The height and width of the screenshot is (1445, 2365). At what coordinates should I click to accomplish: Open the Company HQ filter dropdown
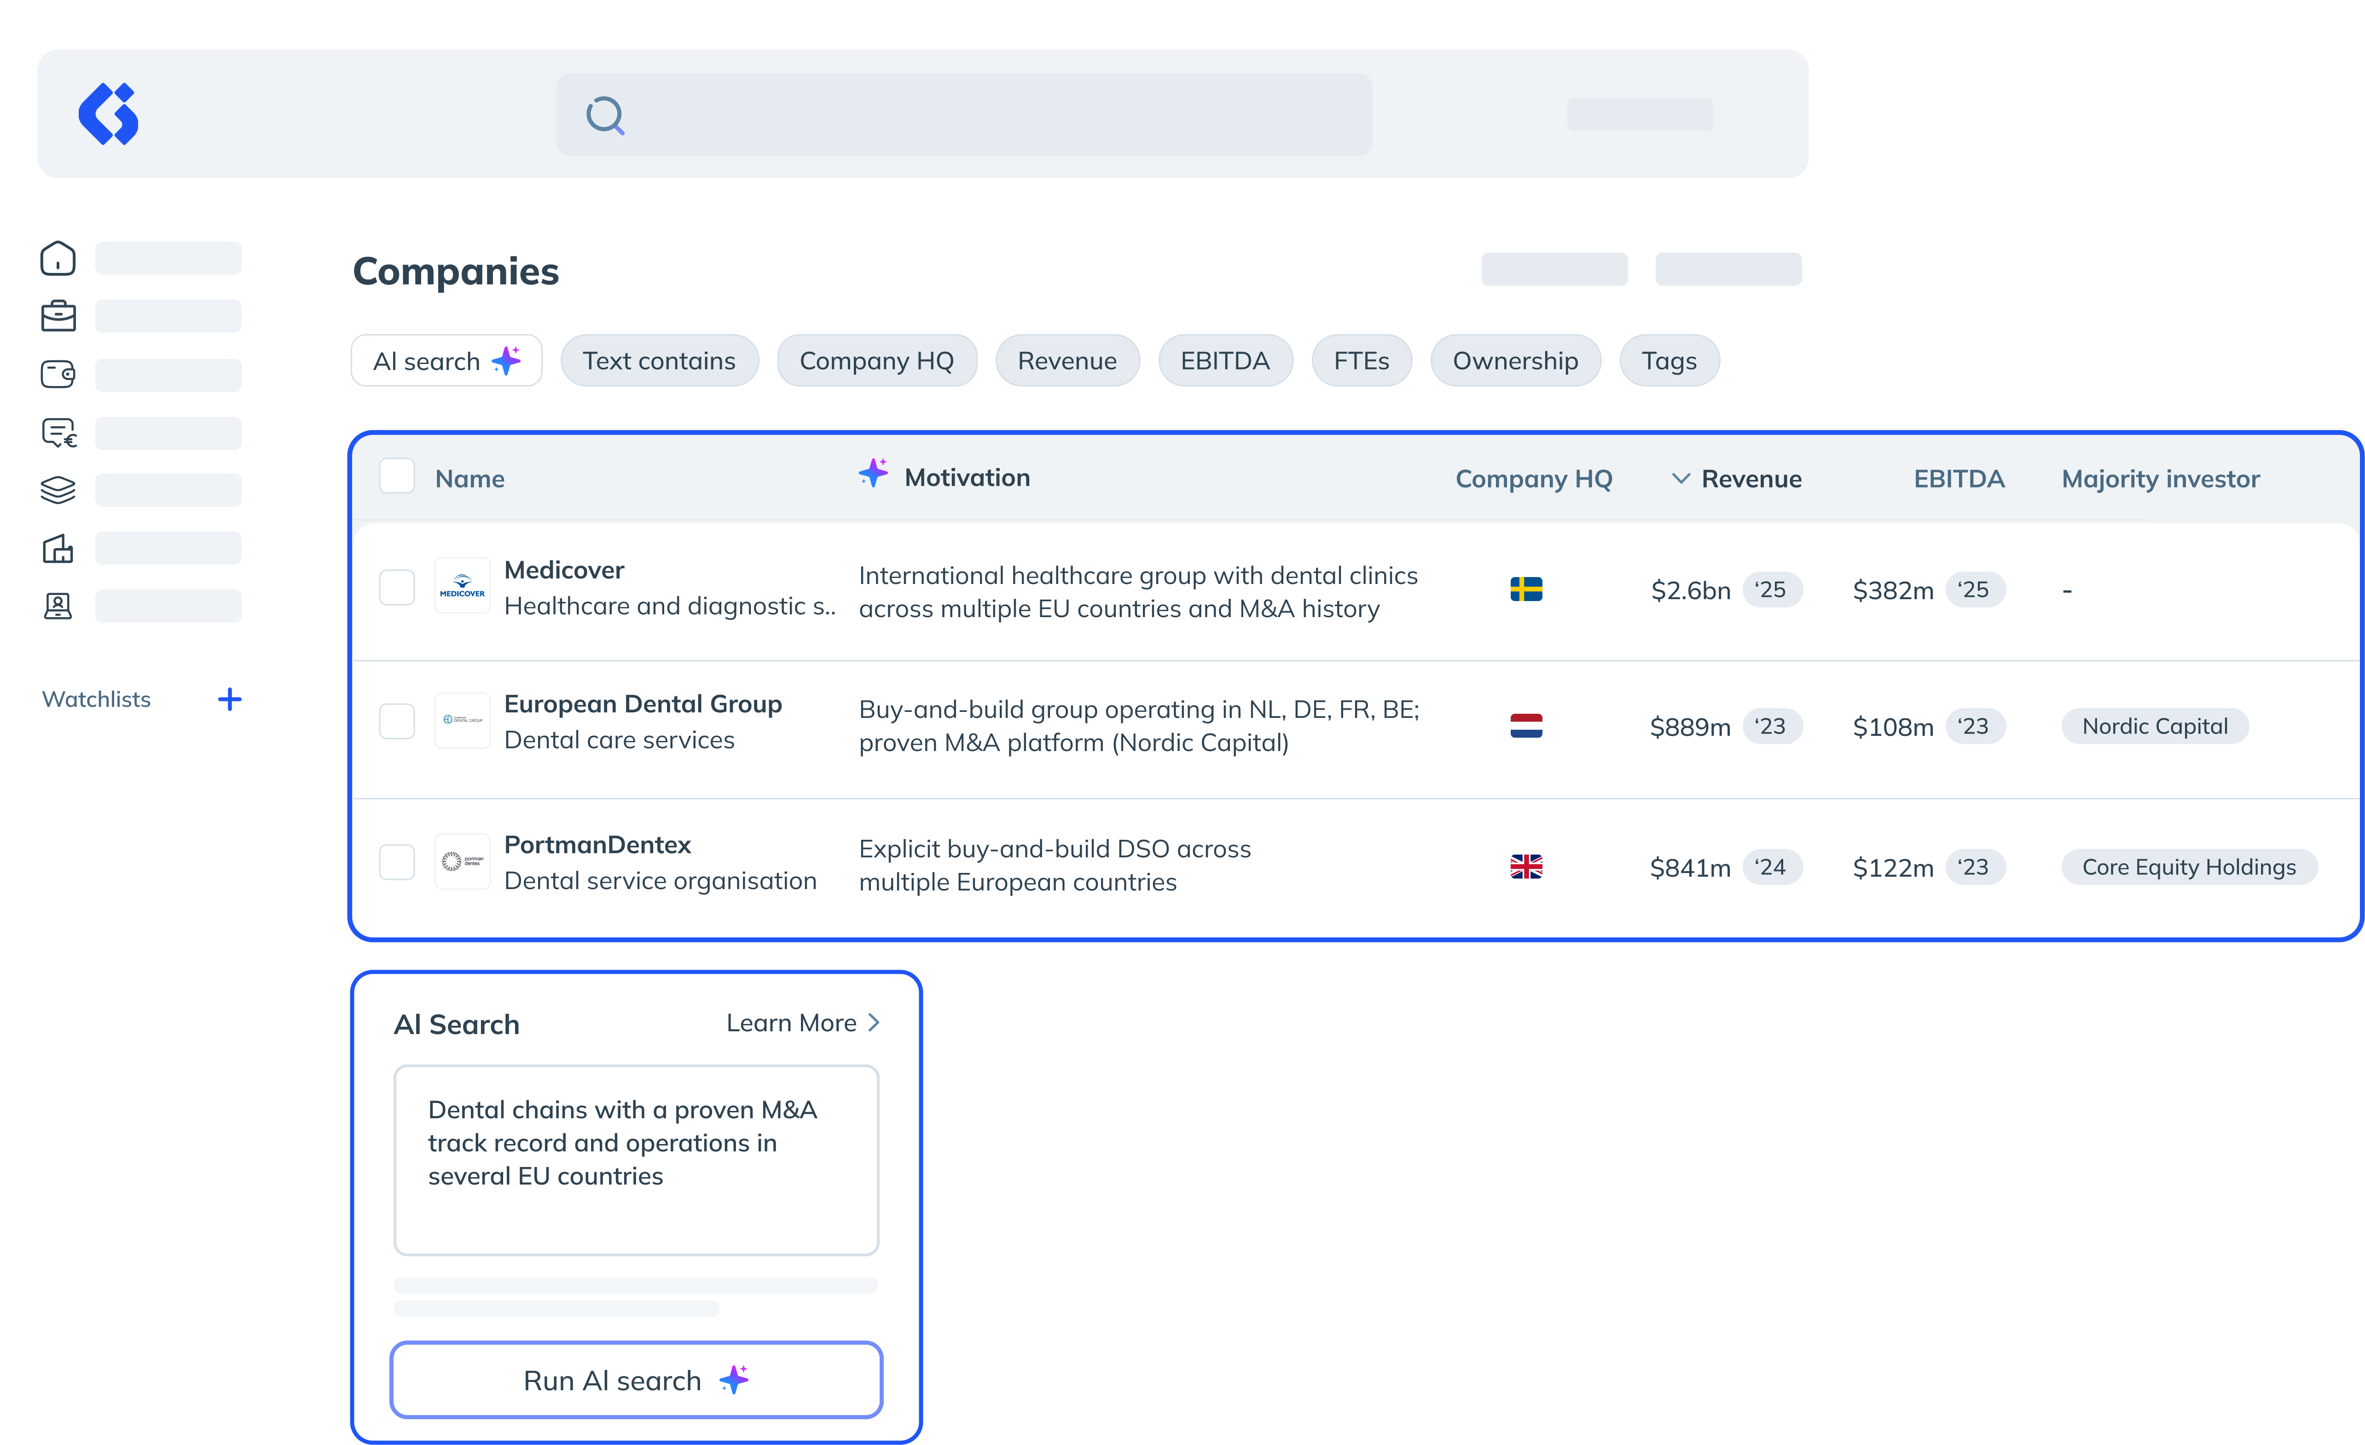876,361
